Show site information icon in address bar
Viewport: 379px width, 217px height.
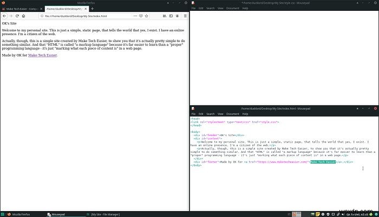(x=42, y=16)
